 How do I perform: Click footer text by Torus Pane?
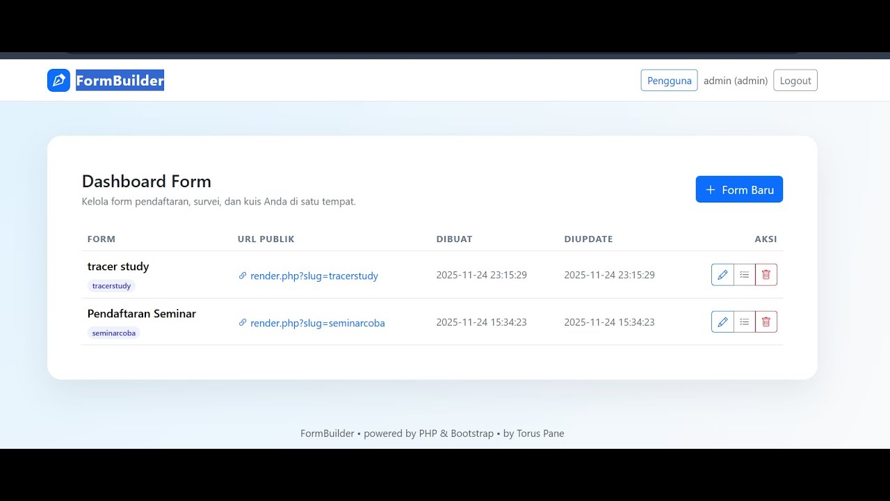point(533,434)
